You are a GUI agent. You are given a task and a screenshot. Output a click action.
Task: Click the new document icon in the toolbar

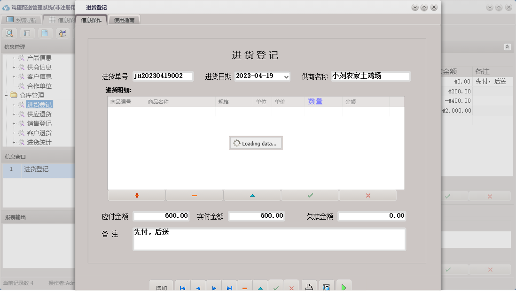(x=44, y=33)
